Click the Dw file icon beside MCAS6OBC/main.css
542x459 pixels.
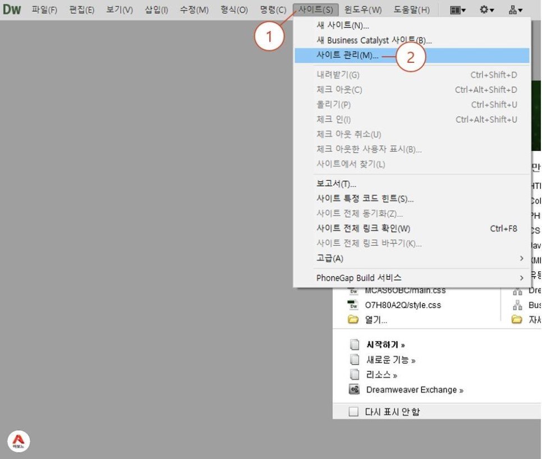[353, 291]
